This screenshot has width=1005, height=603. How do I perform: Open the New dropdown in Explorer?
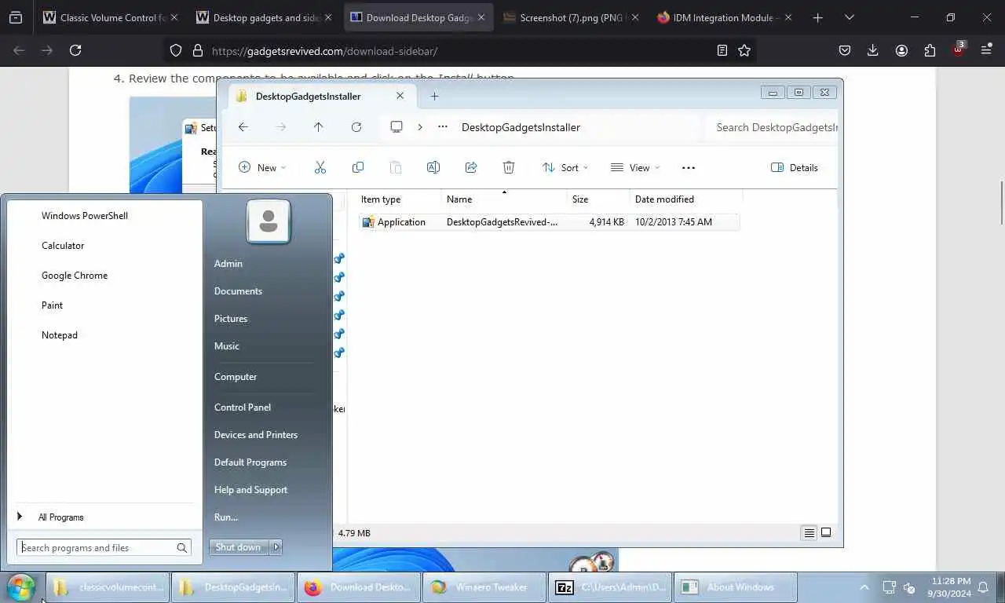point(262,167)
